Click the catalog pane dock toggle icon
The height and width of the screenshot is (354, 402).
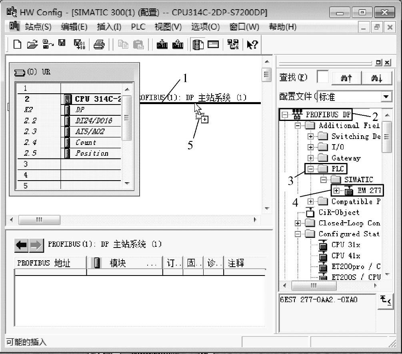(x=378, y=62)
